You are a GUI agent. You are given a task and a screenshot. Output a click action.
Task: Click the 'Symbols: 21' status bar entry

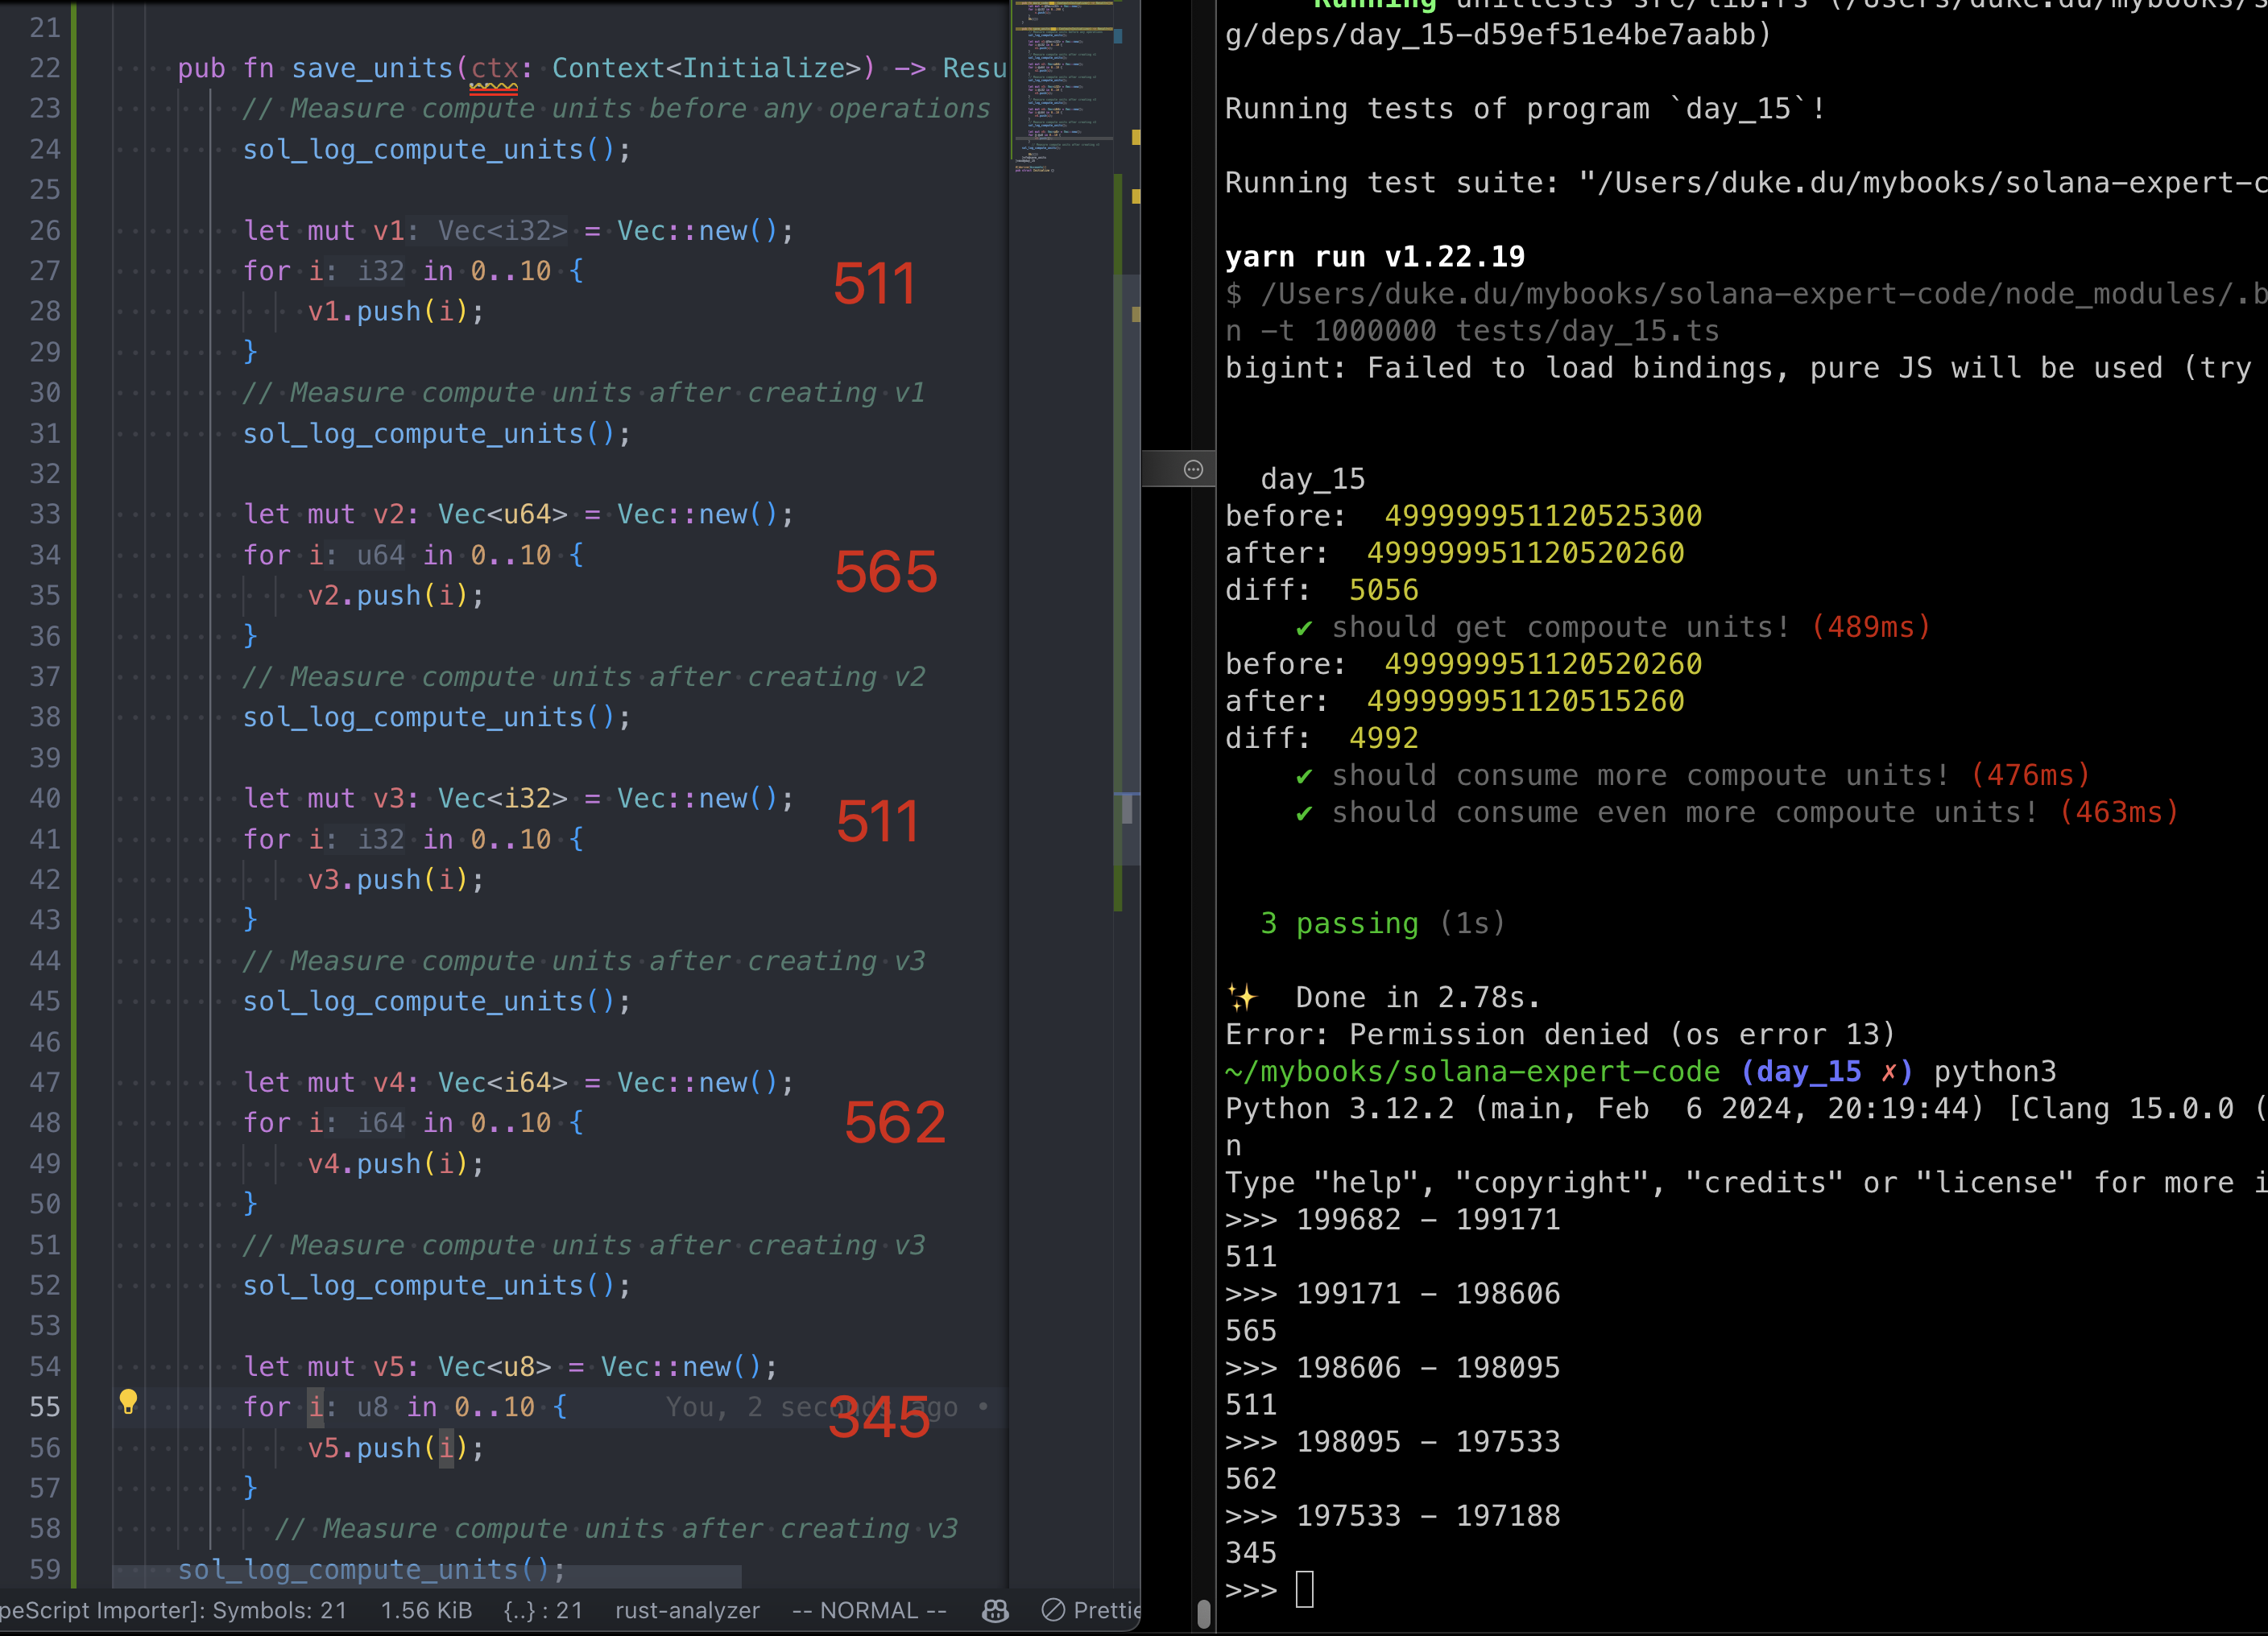pyautogui.click(x=280, y=1610)
